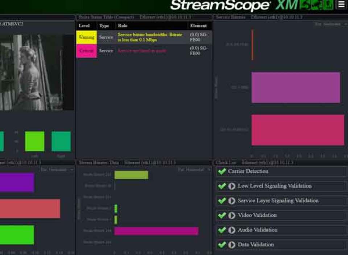348x255 pixels.
Task: Click green checkmark beside Low Level Signaling Validation
Action: (x=222, y=186)
